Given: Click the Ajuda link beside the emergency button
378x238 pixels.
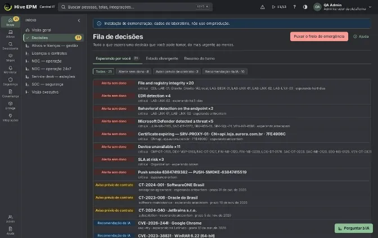Looking at the screenshot, I should [x=361, y=37].
